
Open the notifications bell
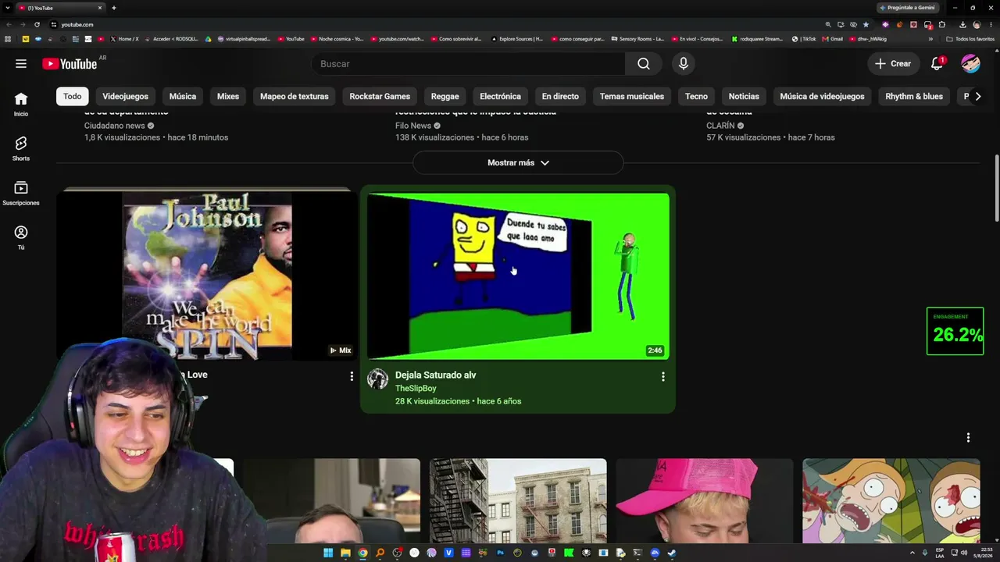(x=937, y=64)
